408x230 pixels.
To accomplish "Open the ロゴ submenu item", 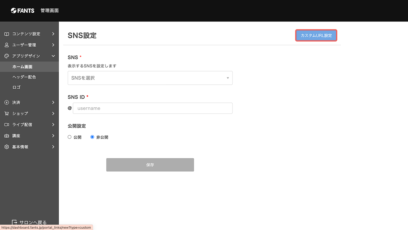I will click(16, 87).
